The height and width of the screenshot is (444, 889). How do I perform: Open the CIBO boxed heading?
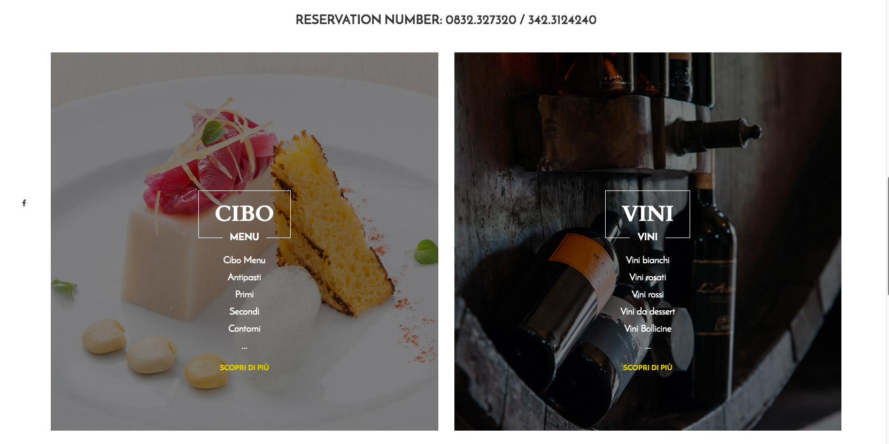coord(244,213)
